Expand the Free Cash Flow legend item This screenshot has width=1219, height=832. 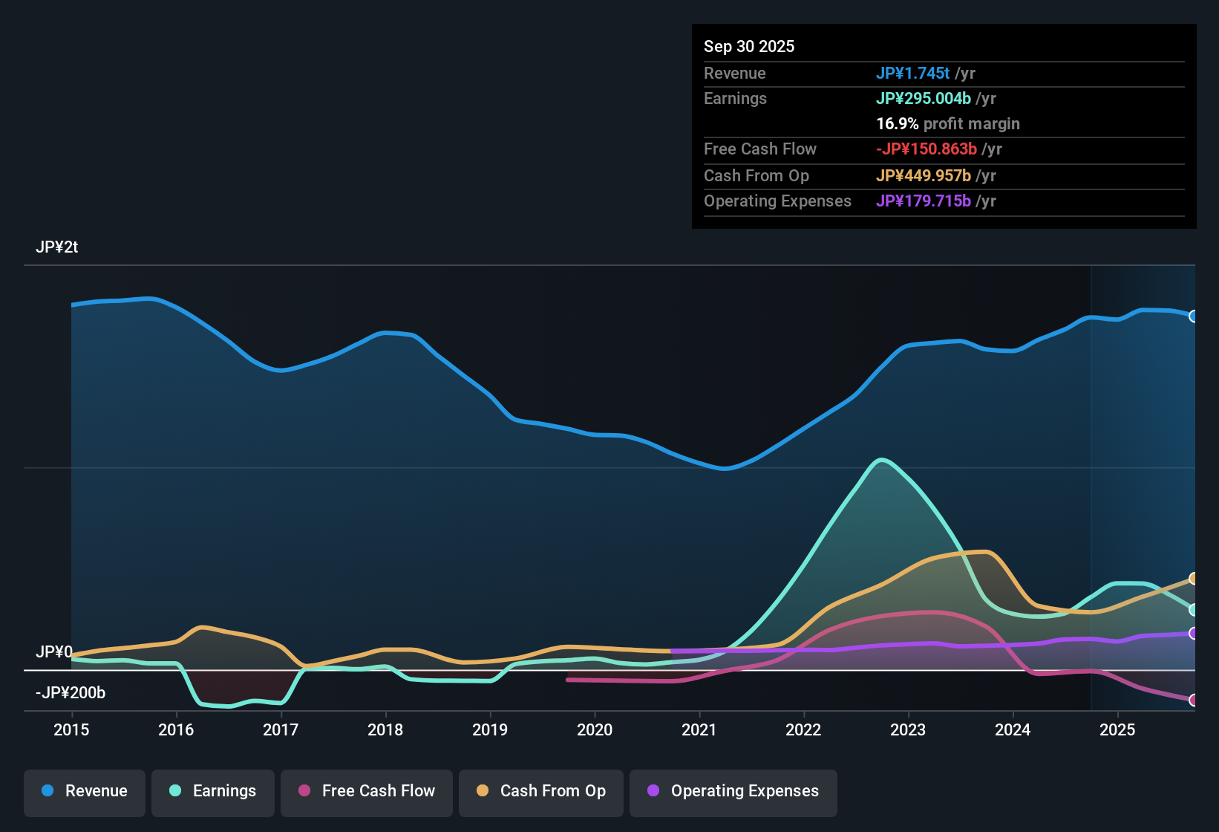[x=366, y=791]
